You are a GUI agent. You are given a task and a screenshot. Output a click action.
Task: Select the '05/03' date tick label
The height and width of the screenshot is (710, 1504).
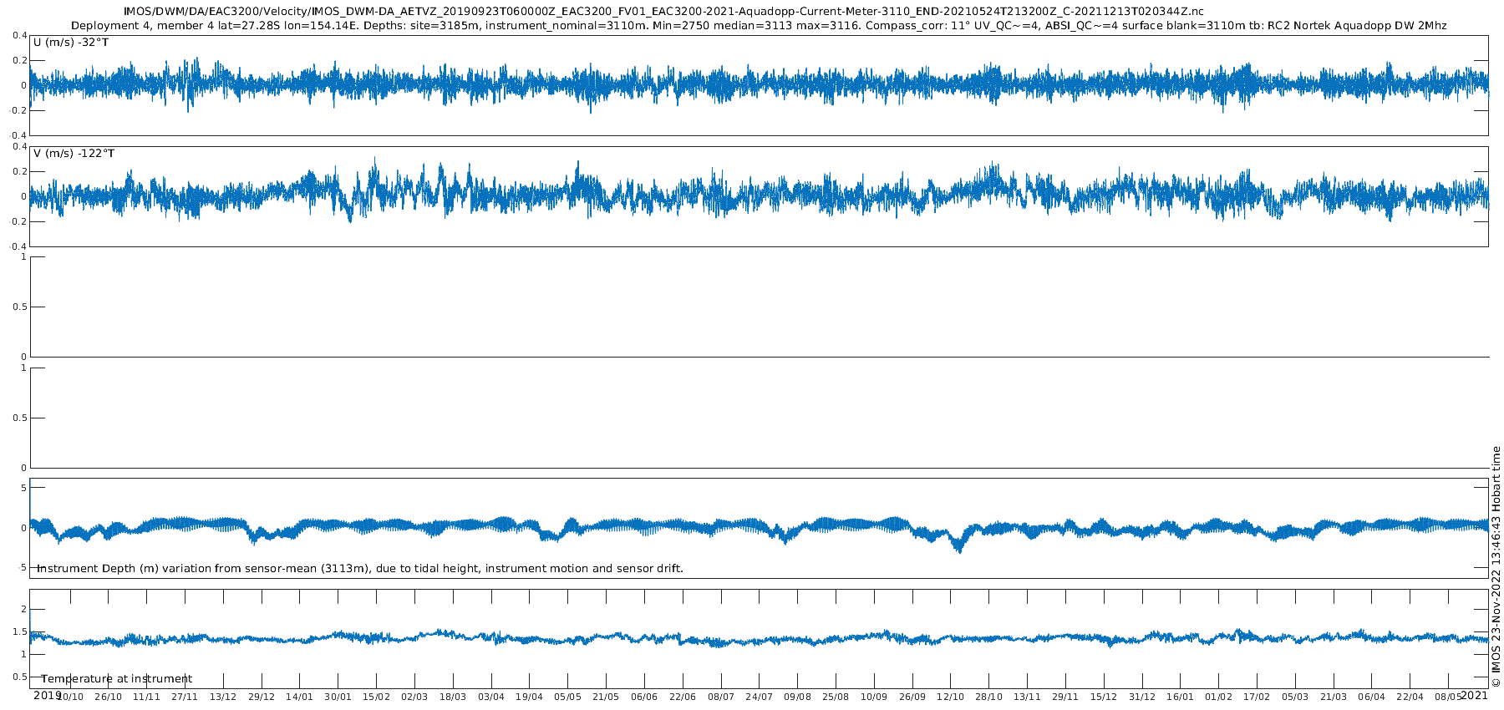[1295, 697]
